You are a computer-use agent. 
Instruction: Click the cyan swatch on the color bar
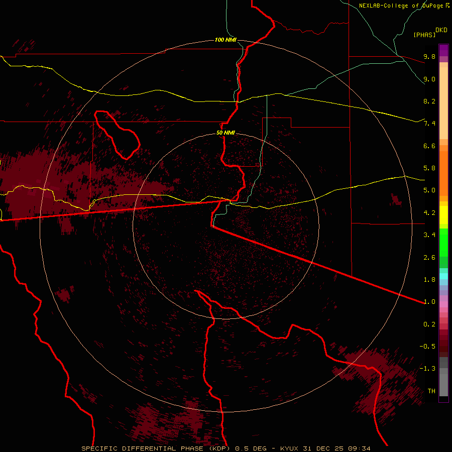(443, 276)
